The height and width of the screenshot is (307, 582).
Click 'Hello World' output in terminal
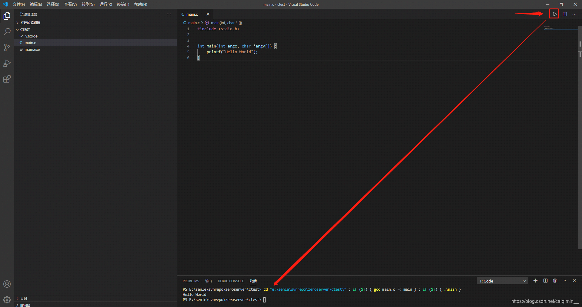coord(194,295)
